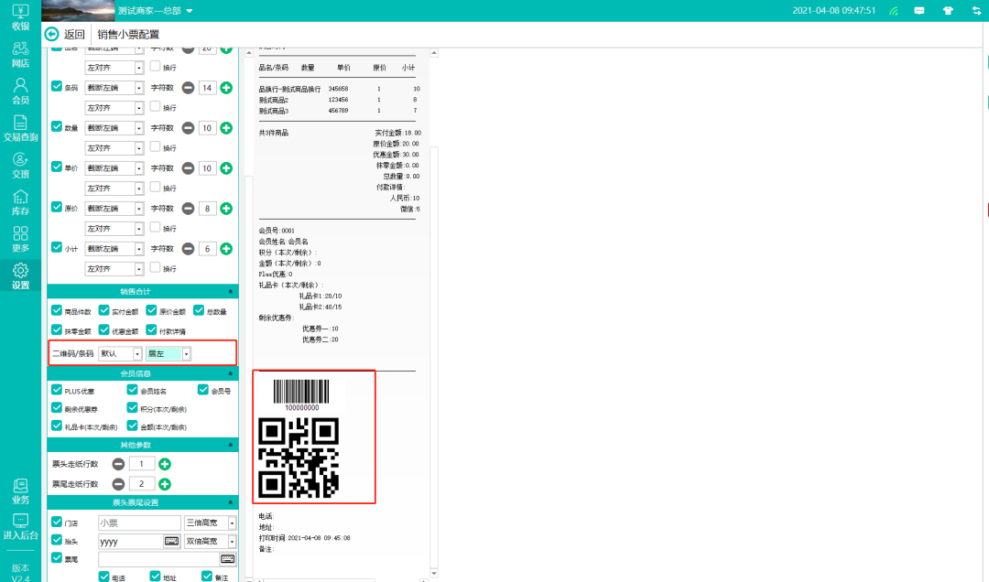Toggle the PLUS优惠 checkbox
The height and width of the screenshot is (582, 989).
[x=58, y=390]
